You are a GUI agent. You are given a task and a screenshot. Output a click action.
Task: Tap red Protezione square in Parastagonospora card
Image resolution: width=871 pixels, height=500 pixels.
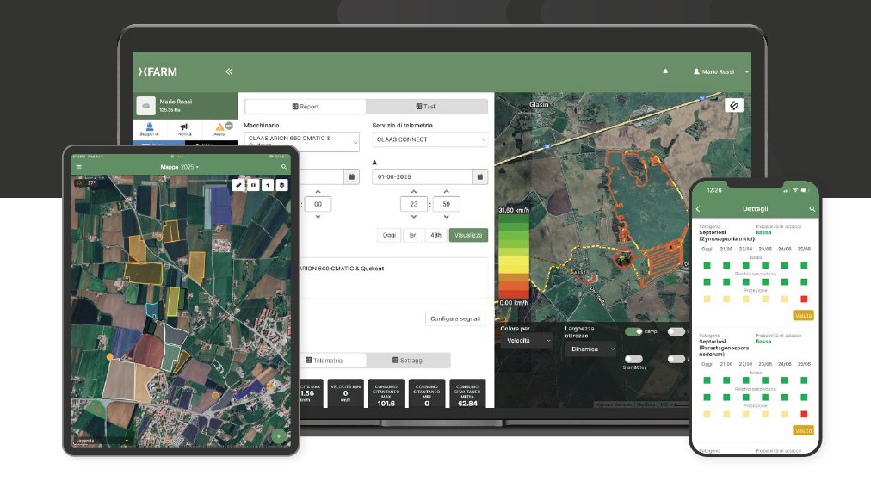pyautogui.click(x=804, y=414)
